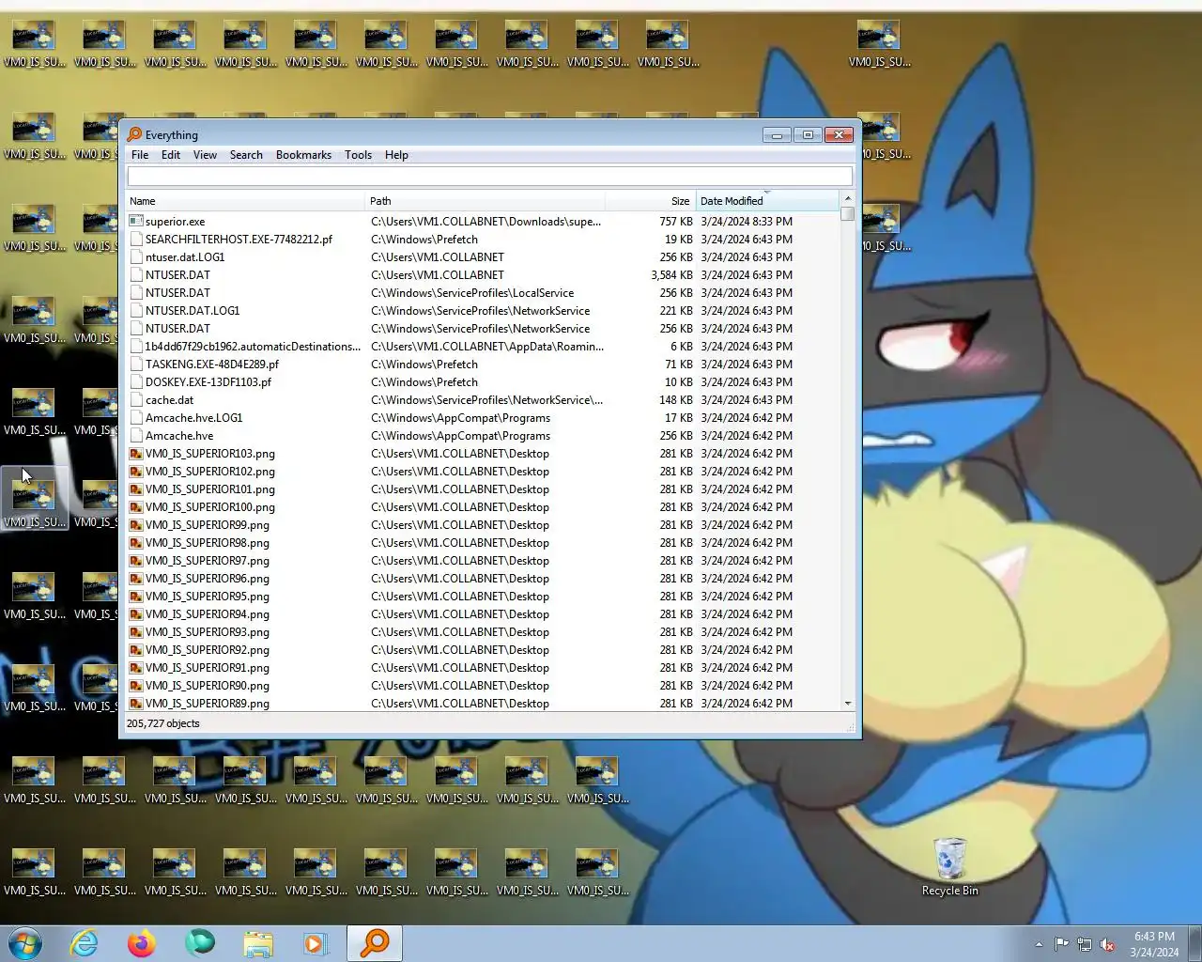
Task: Select VM0_IS_SUPERIOR95.png file name
Action: click(x=208, y=596)
